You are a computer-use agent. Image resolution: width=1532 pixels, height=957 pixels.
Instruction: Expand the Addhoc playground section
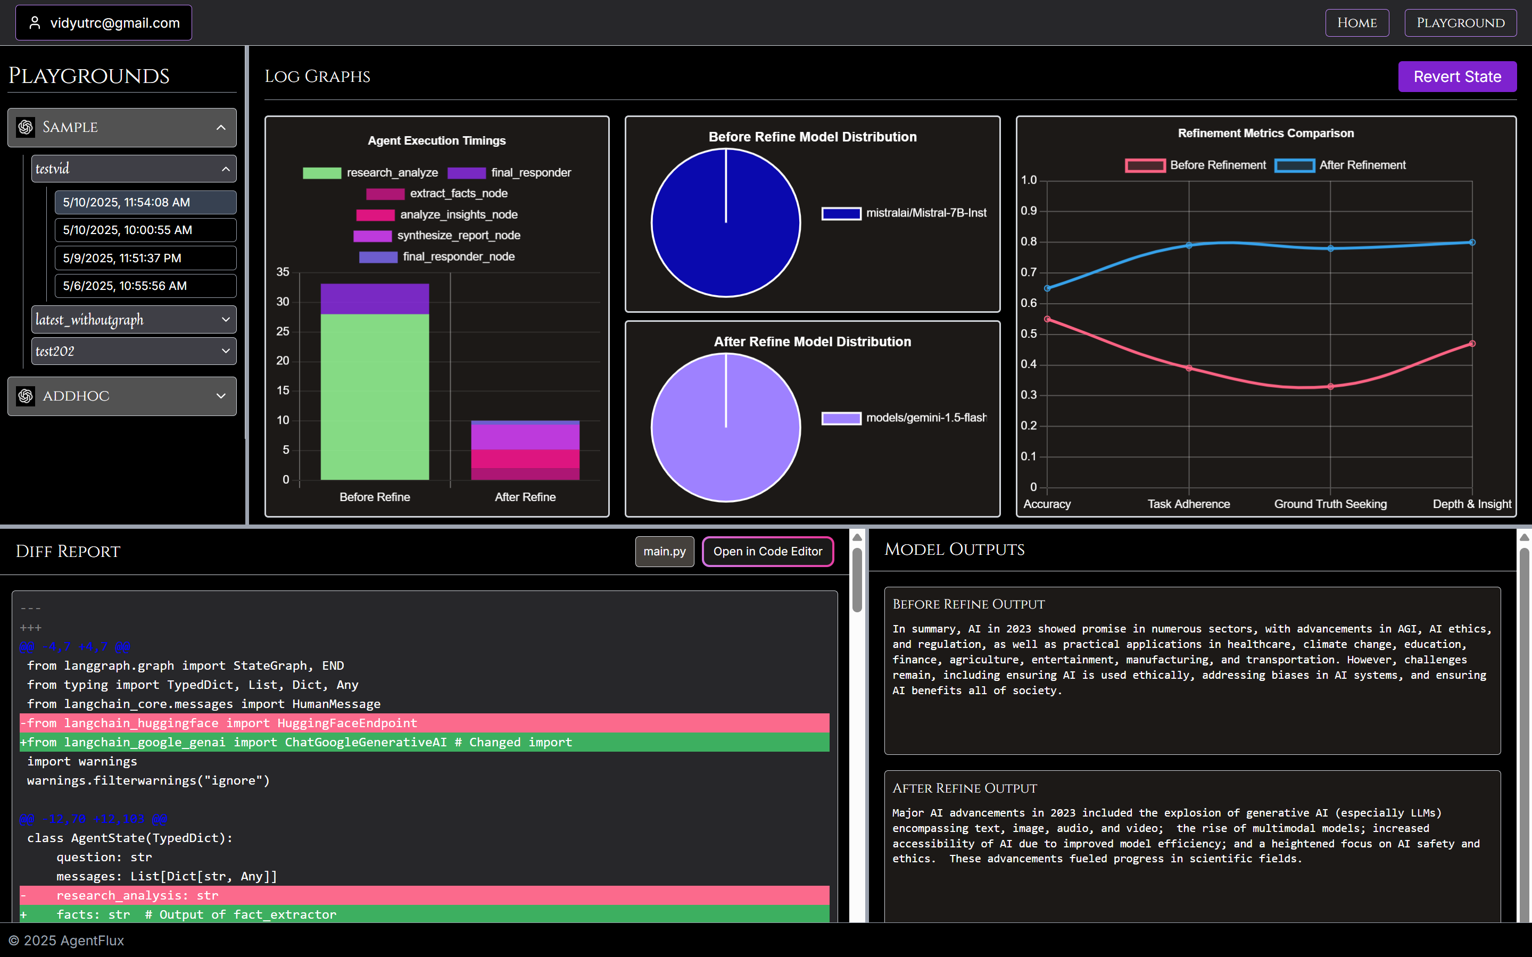pos(220,396)
